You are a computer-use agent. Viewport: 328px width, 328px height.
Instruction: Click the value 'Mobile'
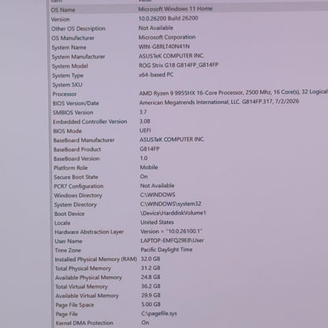tap(149, 167)
